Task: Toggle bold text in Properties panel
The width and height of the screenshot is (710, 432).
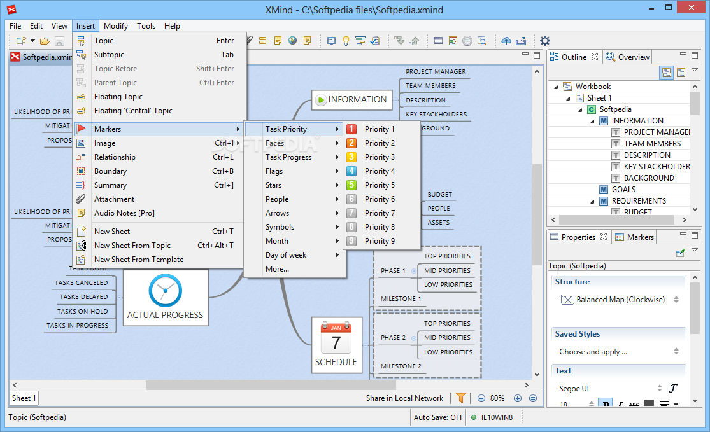Action: 605,403
